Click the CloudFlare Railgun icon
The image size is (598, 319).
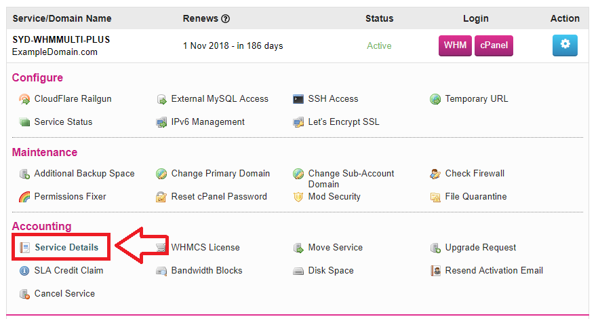(24, 99)
